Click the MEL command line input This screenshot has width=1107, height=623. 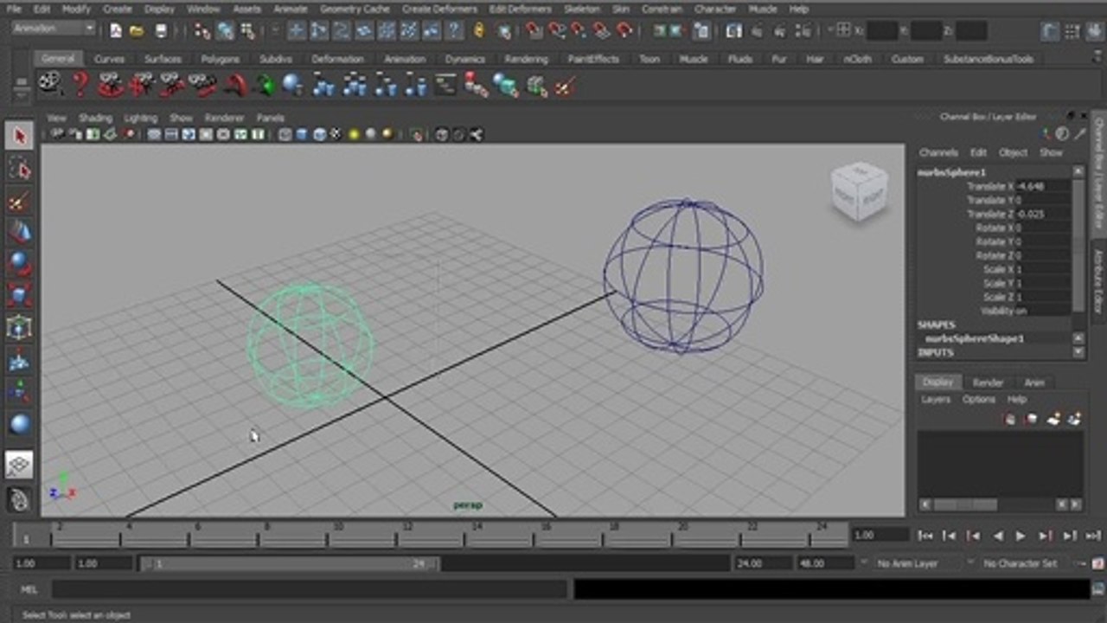tap(309, 589)
